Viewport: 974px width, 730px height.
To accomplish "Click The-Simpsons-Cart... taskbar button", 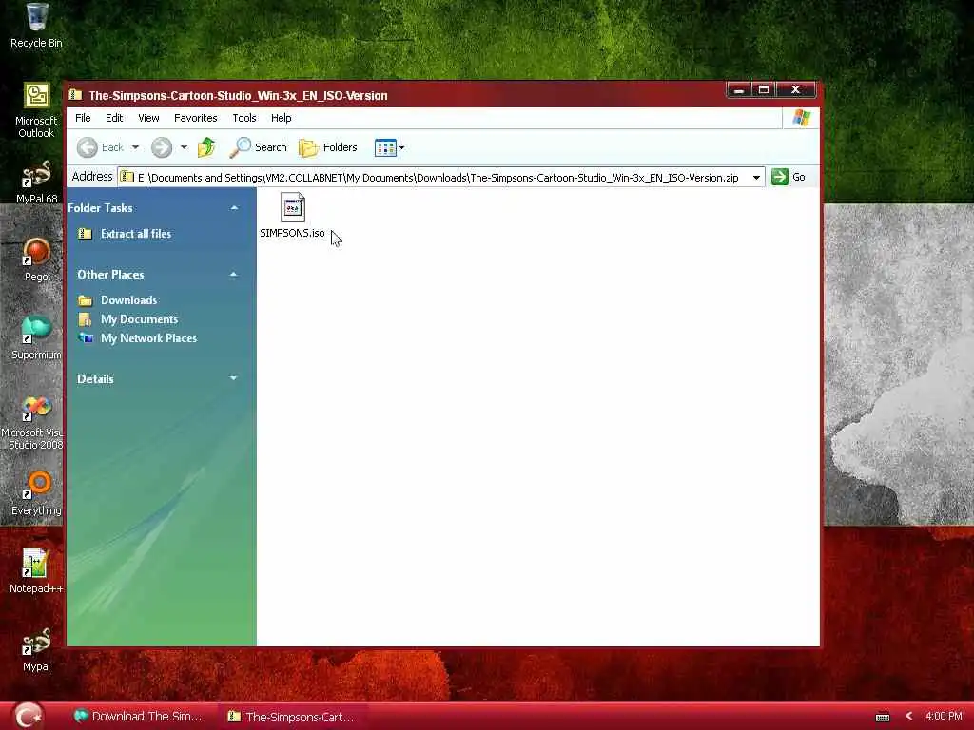I will [x=291, y=717].
